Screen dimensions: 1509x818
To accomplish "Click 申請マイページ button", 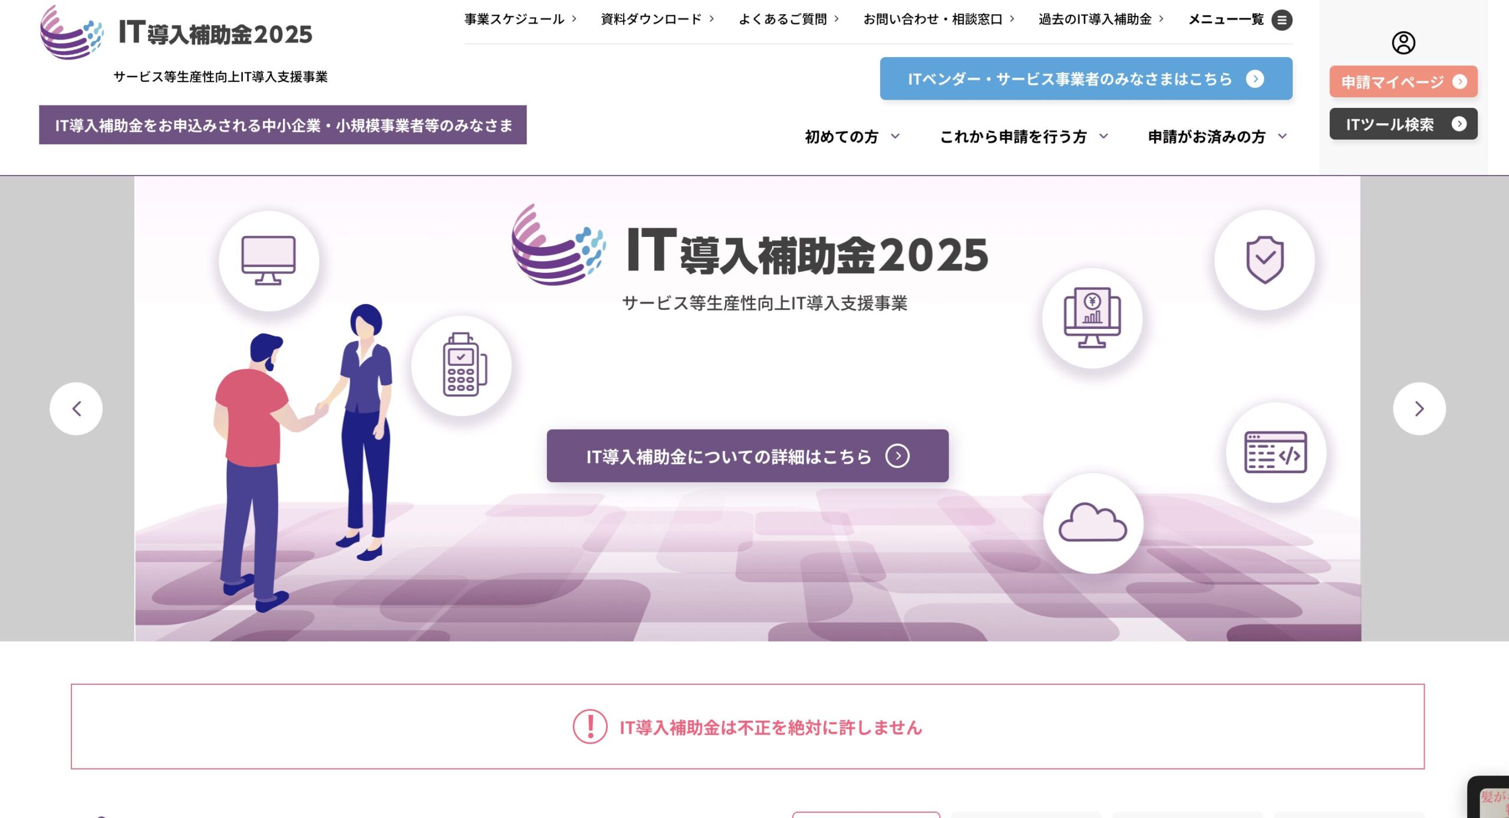I will coord(1403,82).
